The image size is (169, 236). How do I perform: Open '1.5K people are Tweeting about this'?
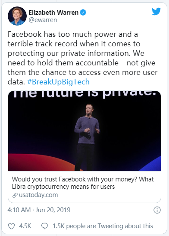(103, 226)
